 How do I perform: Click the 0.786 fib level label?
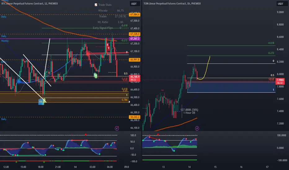(x=125, y=100)
